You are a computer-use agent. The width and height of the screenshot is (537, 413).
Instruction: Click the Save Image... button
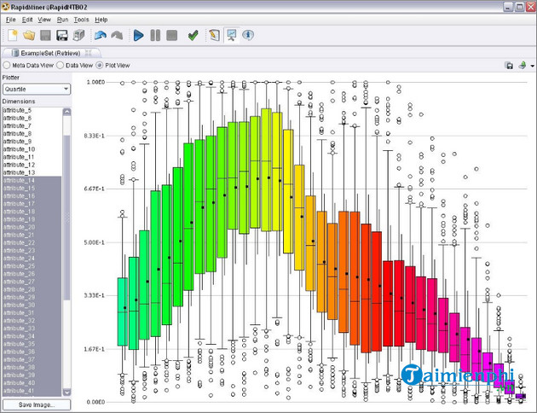(x=37, y=404)
